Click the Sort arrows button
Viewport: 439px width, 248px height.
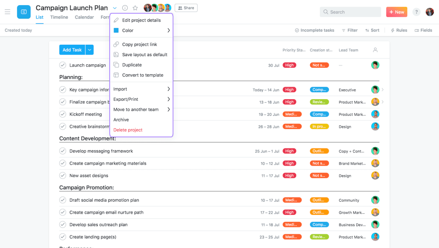pyautogui.click(x=372, y=30)
